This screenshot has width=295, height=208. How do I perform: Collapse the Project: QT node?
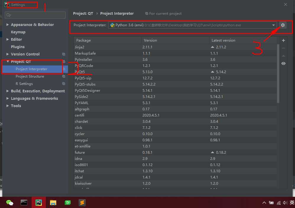tap(8, 62)
